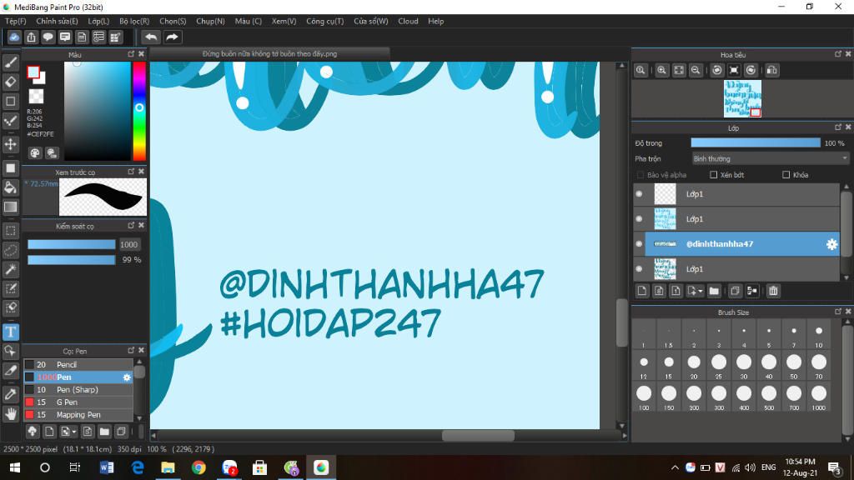Select the Lasso tool
Viewport: 854px width, 480px height.
pyautogui.click(x=10, y=250)
